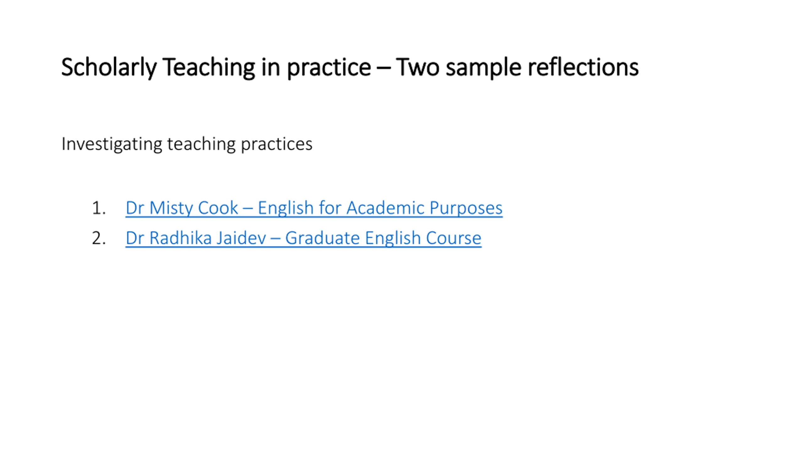
Task: Click the words 'Graduate English Course'
Action: (x=383, y=238)
